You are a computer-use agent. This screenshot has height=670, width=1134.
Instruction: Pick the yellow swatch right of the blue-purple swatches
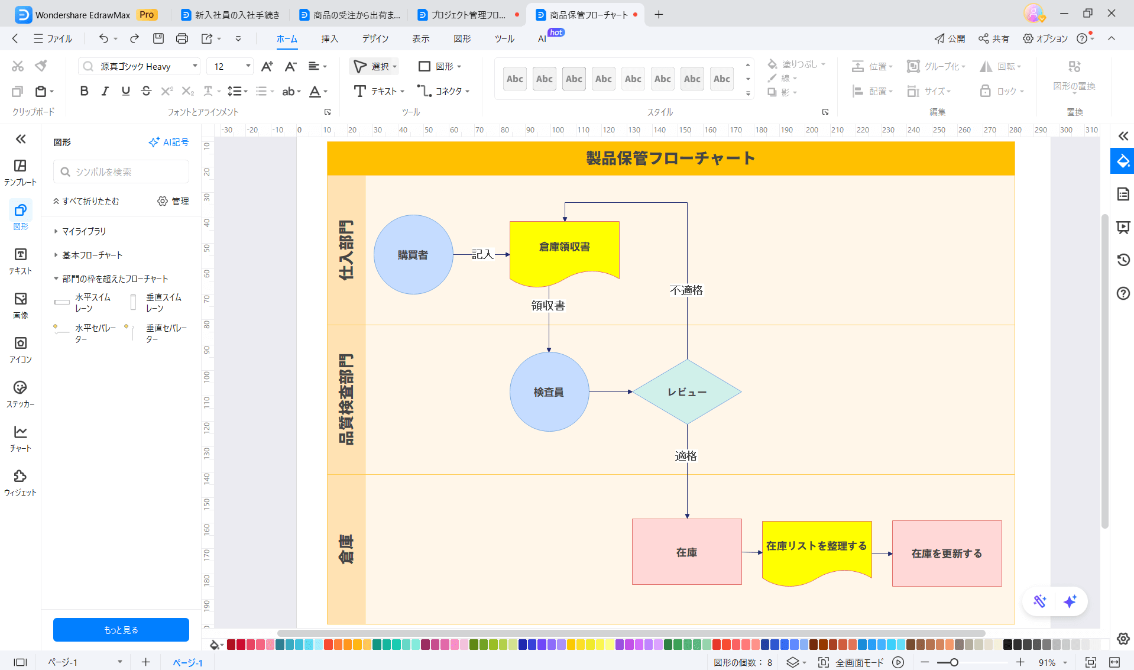click(x=571, y=645)
